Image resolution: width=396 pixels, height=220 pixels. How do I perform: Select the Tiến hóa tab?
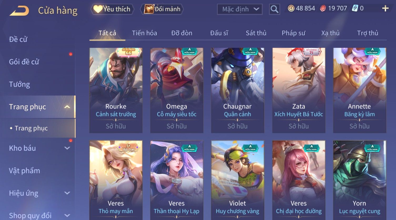144,33
